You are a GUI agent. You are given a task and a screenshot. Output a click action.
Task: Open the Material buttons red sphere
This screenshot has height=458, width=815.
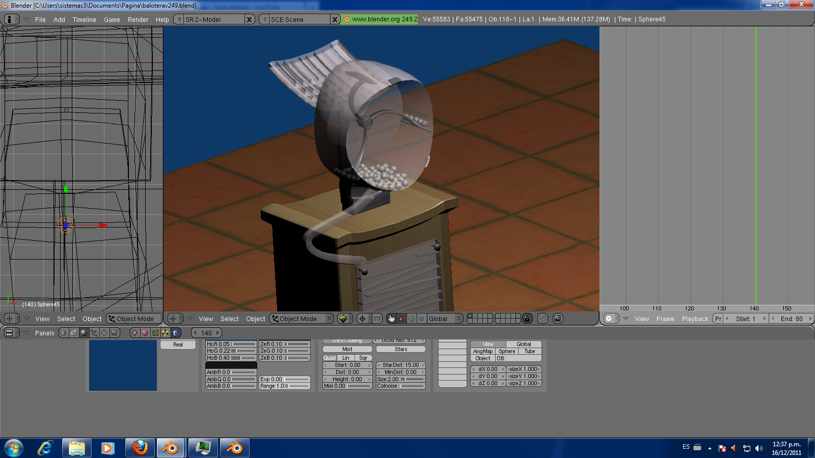pos(145,333)
